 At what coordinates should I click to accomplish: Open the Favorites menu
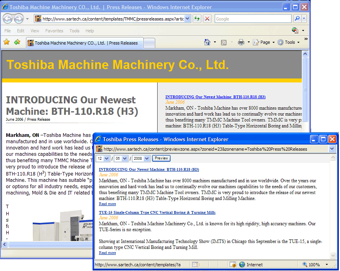(54, 31)
